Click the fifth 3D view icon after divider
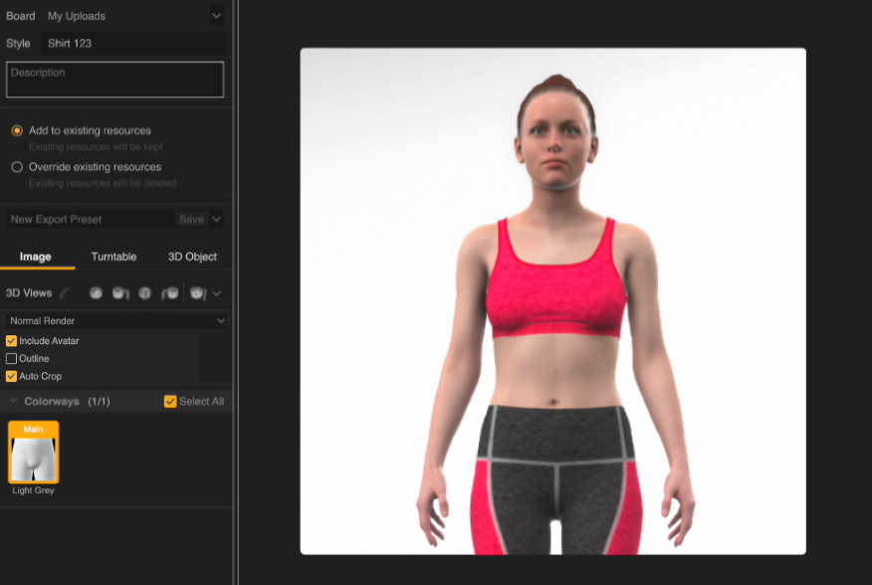The height and width of the screenshot is (585, 872). point(197,293)
